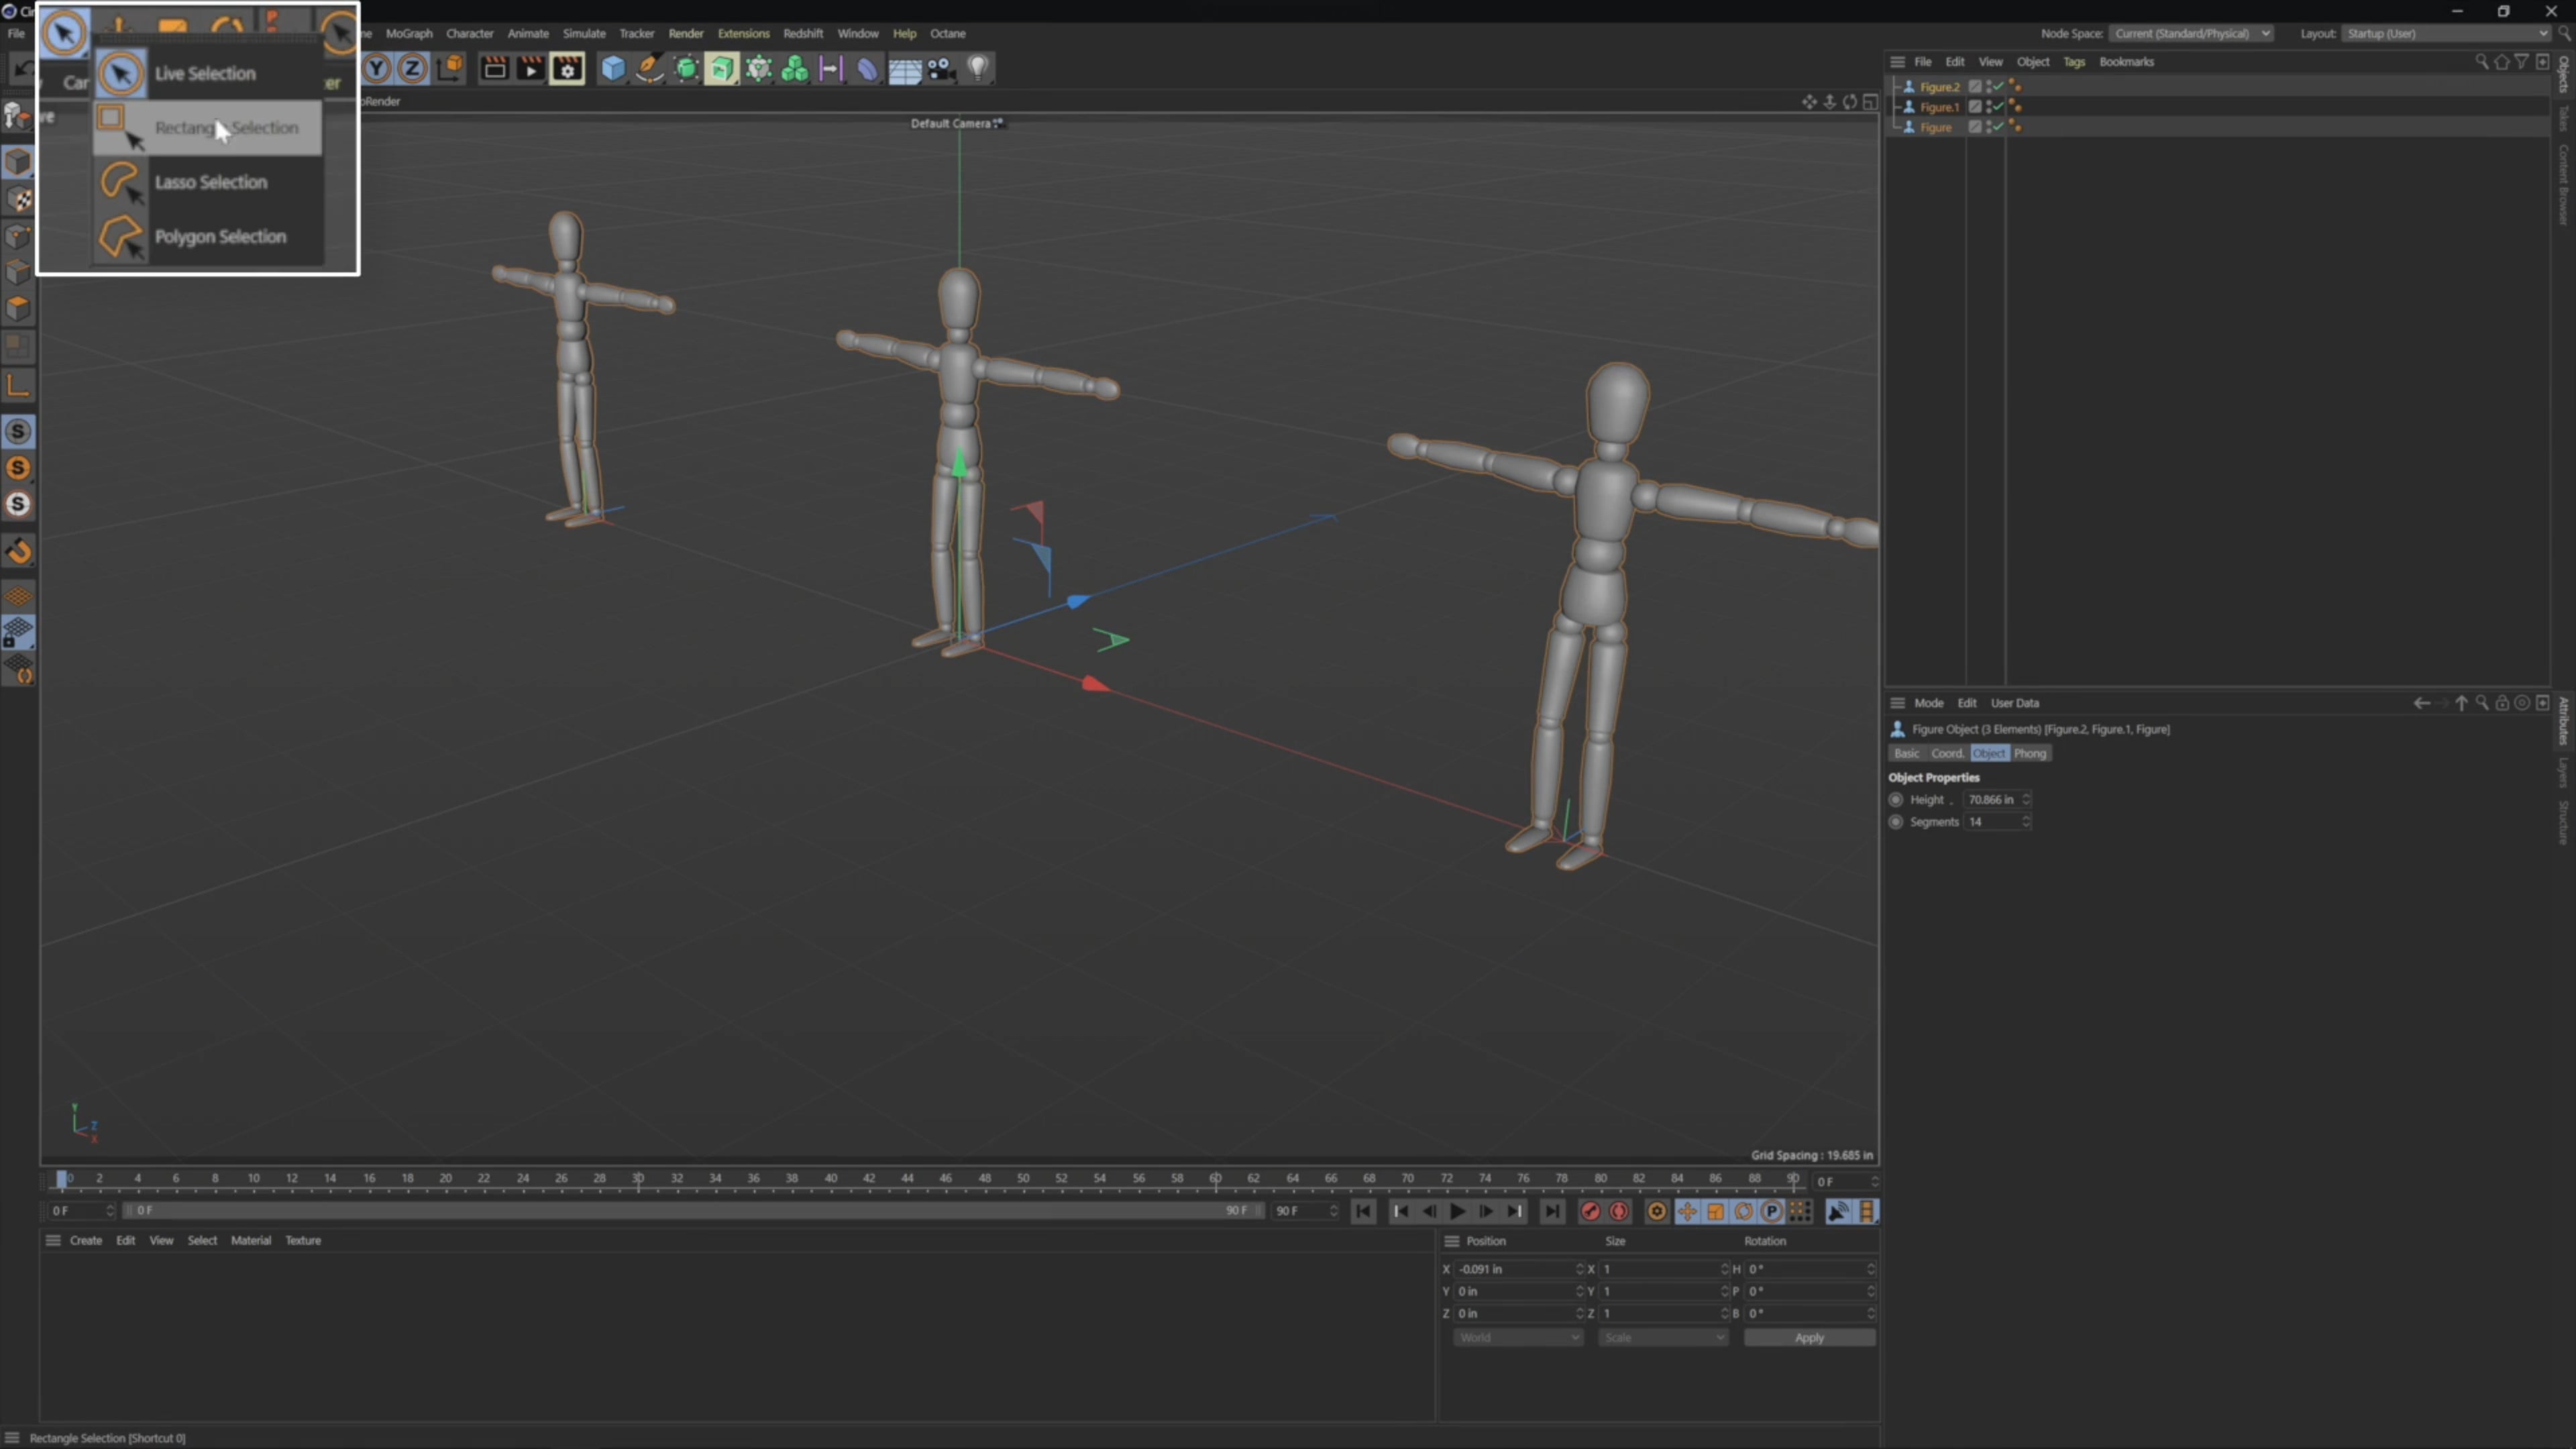
Task: Click Segments value stepper arrows
Action: (2026, 822)
